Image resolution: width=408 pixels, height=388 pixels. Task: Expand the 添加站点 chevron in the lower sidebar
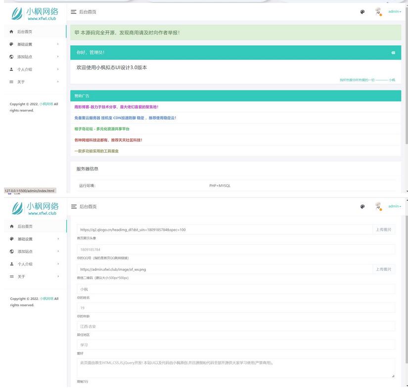(x=57, y=251)
